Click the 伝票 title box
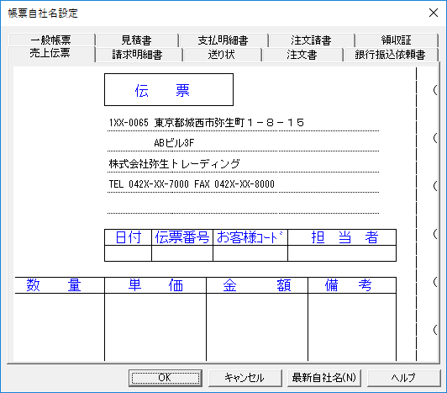The image size is (447, 393). coord(169,90)
